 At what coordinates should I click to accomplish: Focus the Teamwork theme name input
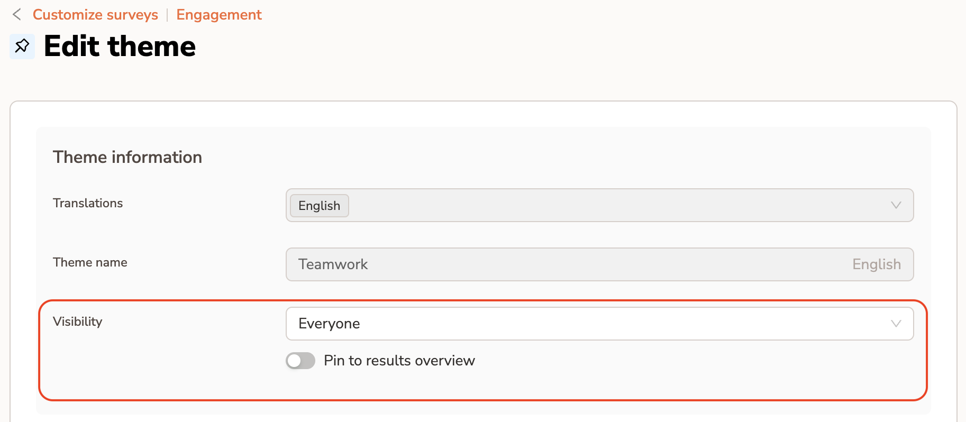[x=529, y=264]
